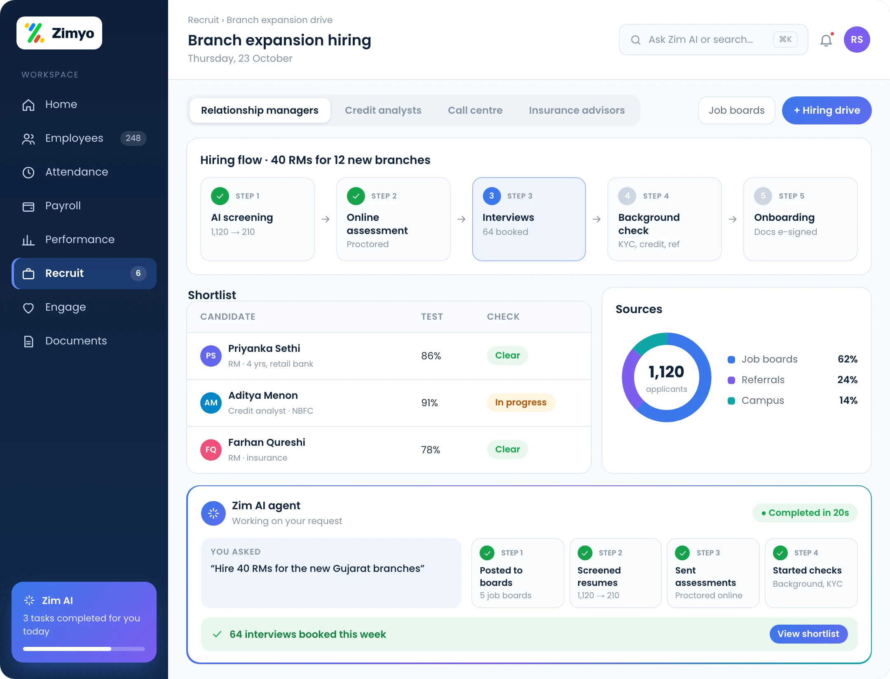Switch to Call centre tab
This screenshot has height=679, width=890.
tap(475, 110)
